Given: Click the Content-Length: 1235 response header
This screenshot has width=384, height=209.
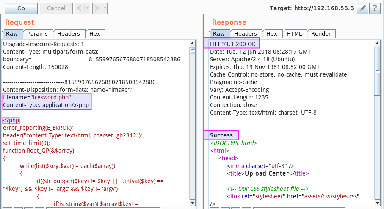Looking at the screenshot, I should [239, 97].
